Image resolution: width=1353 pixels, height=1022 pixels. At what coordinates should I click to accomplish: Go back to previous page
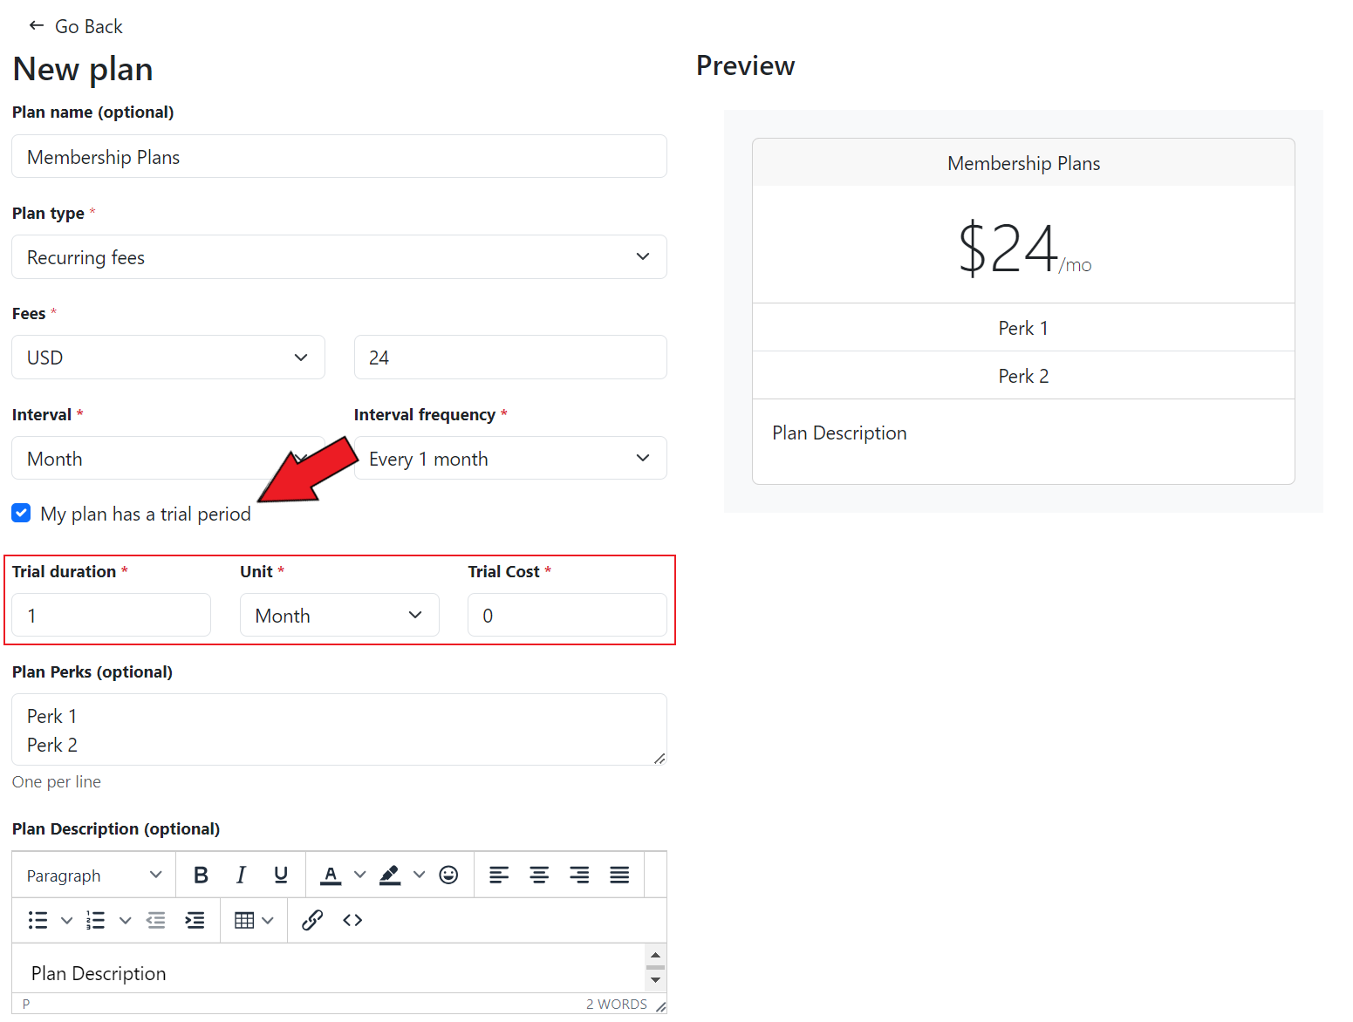[76, 27]
